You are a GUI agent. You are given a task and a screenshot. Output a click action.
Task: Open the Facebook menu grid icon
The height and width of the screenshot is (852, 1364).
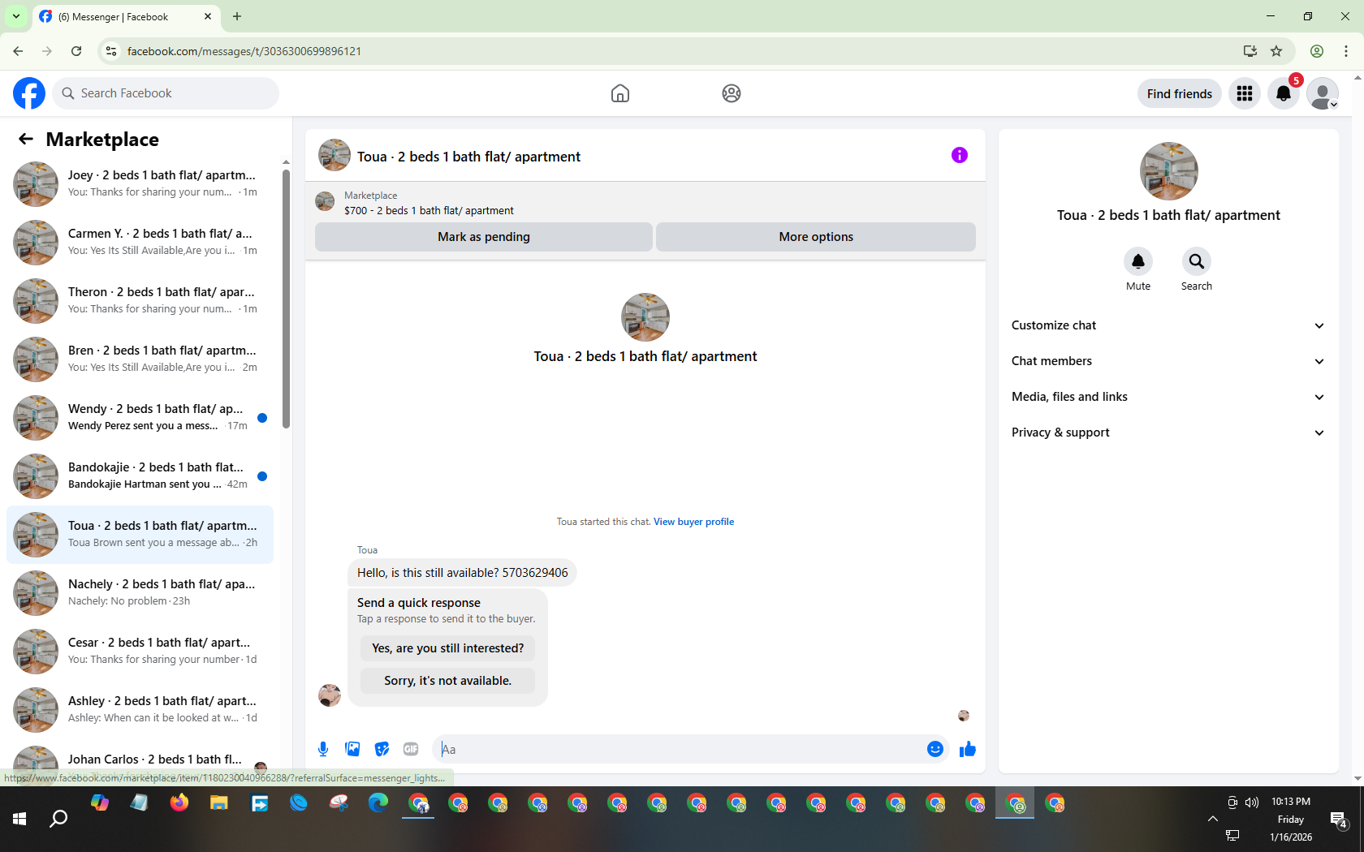(x=1245, y=93)
